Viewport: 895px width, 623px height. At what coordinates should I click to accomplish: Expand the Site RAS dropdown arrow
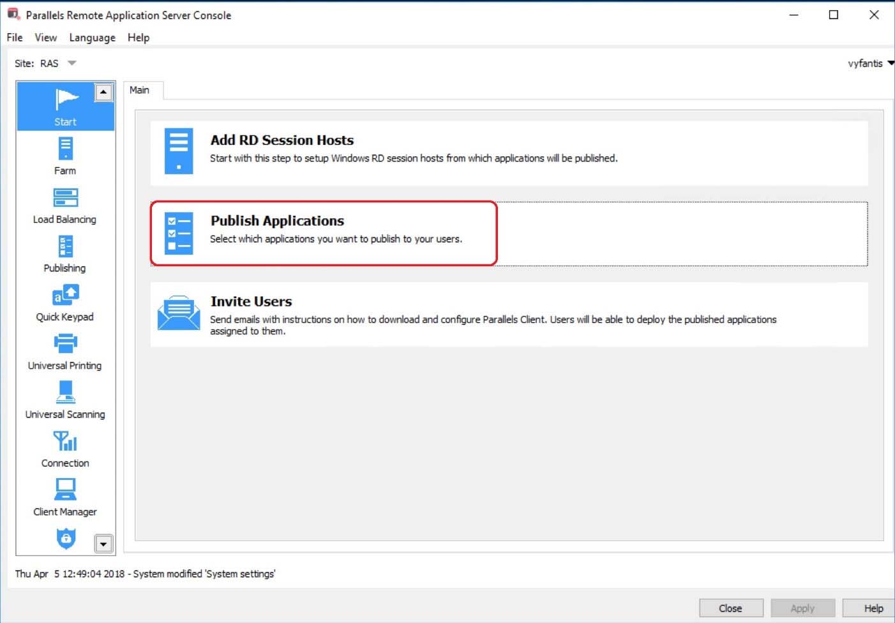coord(71,63)
